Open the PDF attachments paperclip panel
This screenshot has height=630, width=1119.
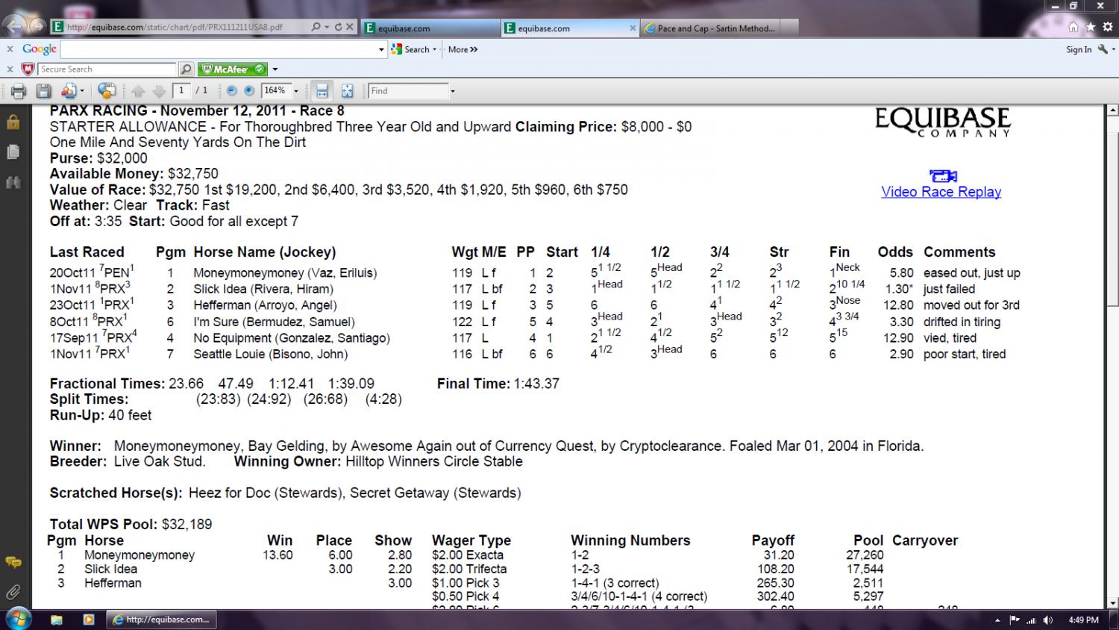click(13, 592)
